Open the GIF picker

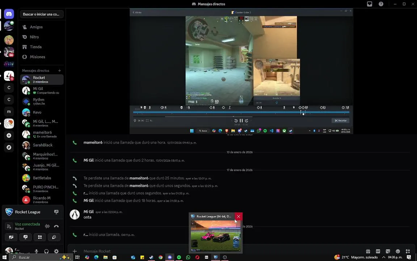click(x=378, y=251)
